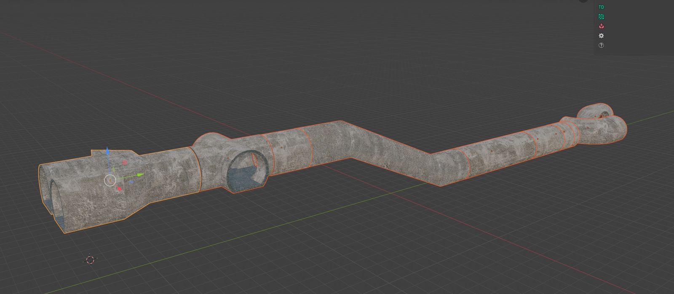
Task: Open the gear settings icon
Action: click(601, 36)
